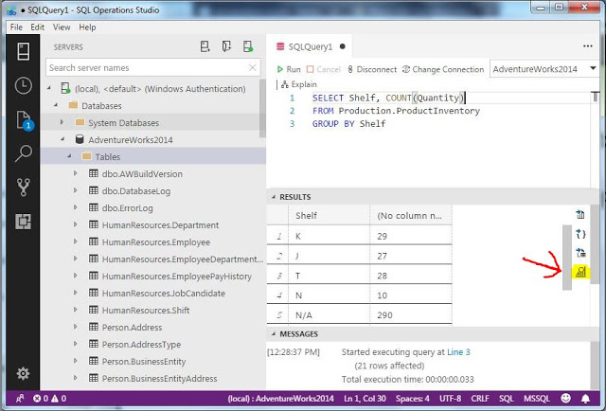The width and height of the screenshot is (606, 411).
Task: Open the Source Control branch icon
Action: [23, 188]
